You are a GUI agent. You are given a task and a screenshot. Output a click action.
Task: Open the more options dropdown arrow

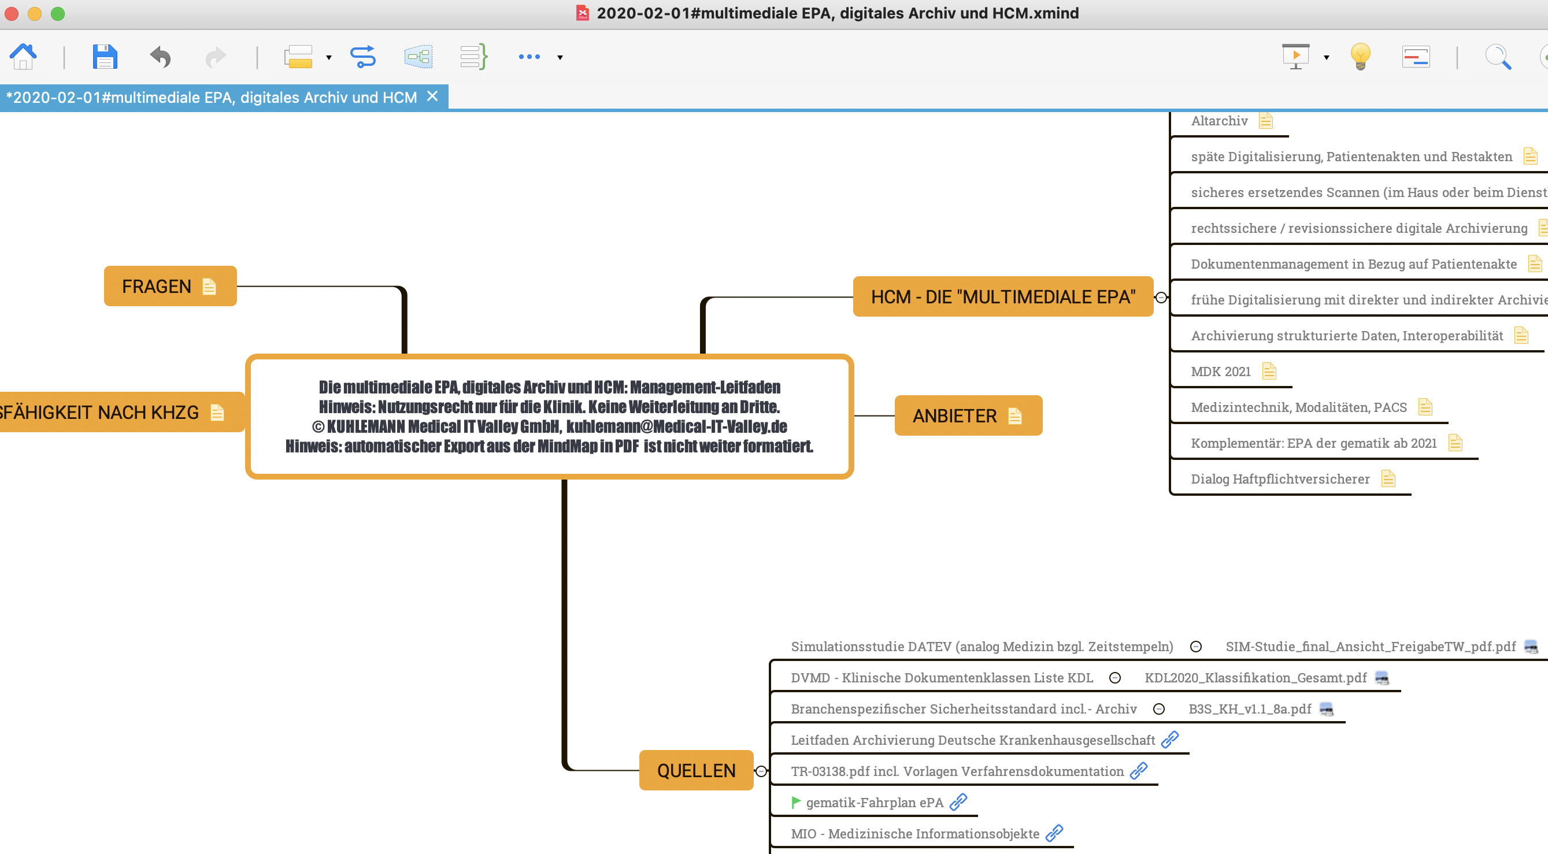click(560, 58)
